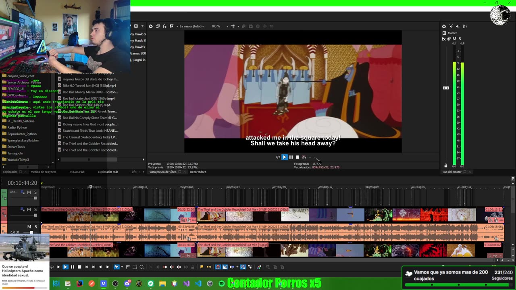Screen dimensions: 516x290
Task: Open master bus audio properties gear
Action: pyautogui.click(x=444, y=26)
